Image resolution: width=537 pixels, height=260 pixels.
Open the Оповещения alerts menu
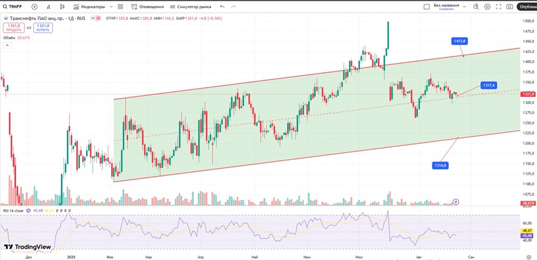point(147,6)
